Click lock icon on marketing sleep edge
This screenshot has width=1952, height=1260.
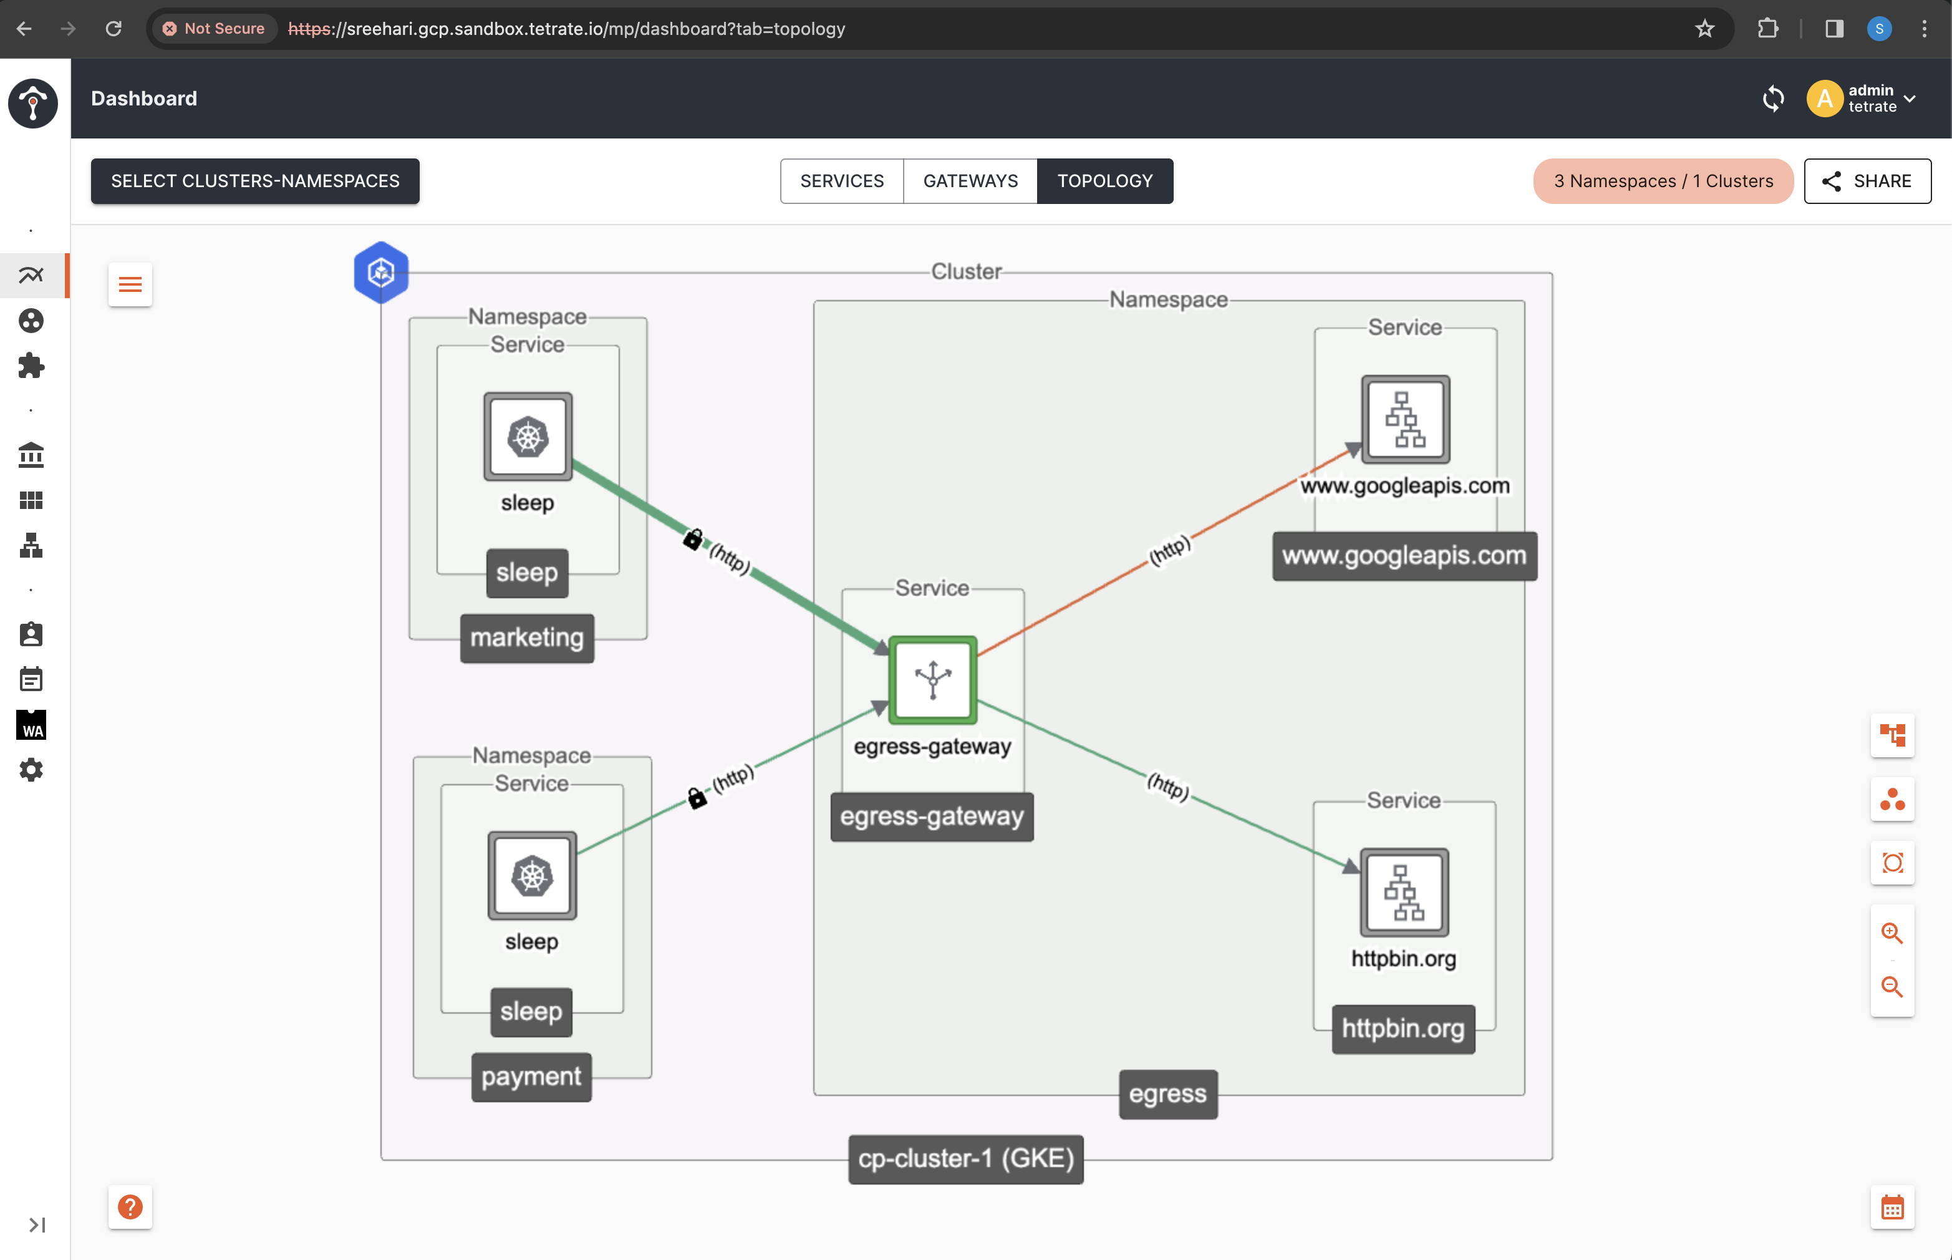click(x=693, y=539)
